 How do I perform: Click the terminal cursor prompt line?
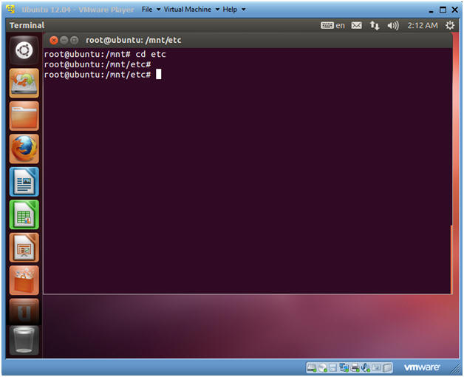click(x=103, y=75)
